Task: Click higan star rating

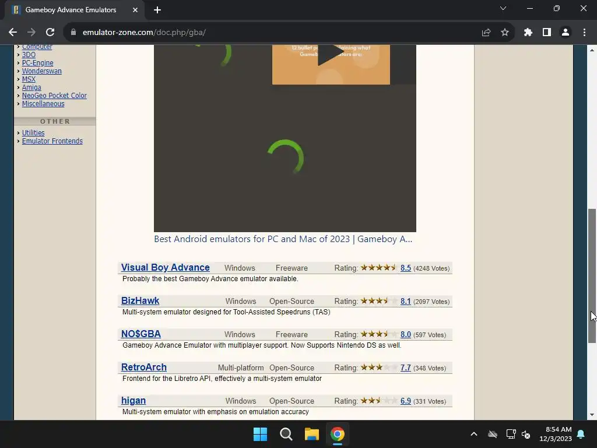Action: pyautogui.click(x=379, y=400)
